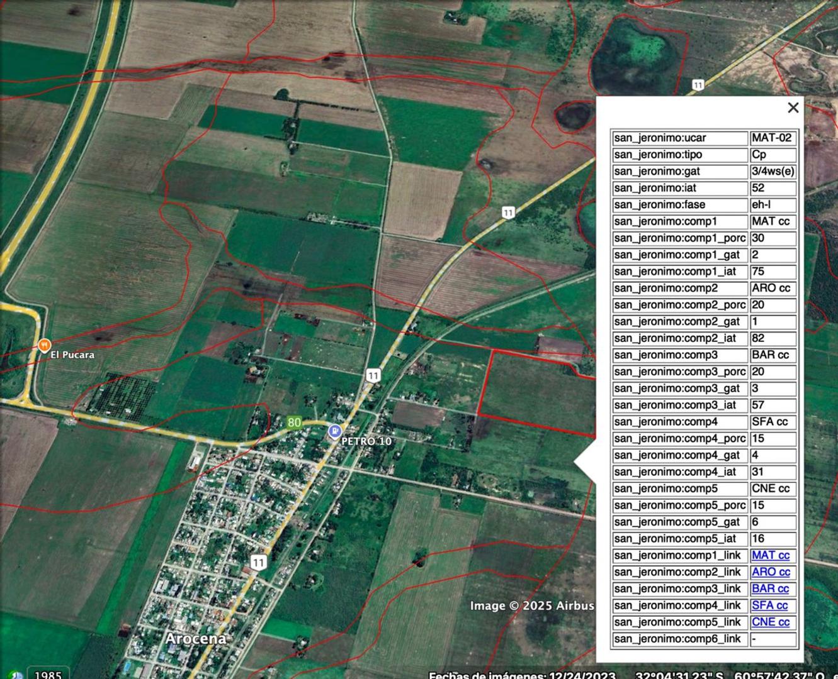Open the historical imagery clock icon

click(16, 676)
